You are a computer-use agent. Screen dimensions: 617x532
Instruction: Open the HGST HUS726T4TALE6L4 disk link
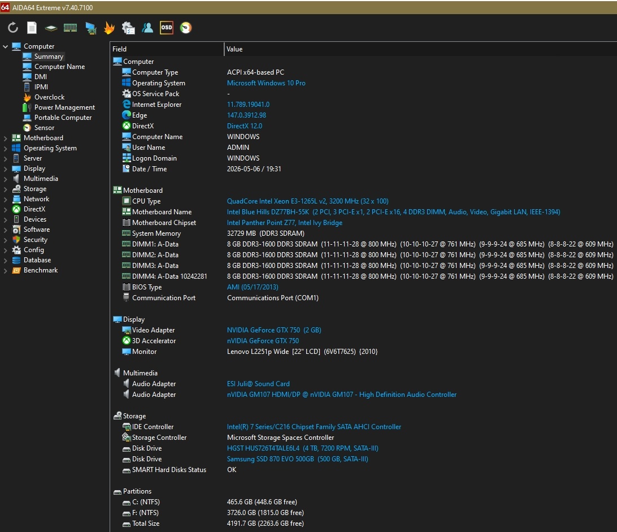point(303,448)
